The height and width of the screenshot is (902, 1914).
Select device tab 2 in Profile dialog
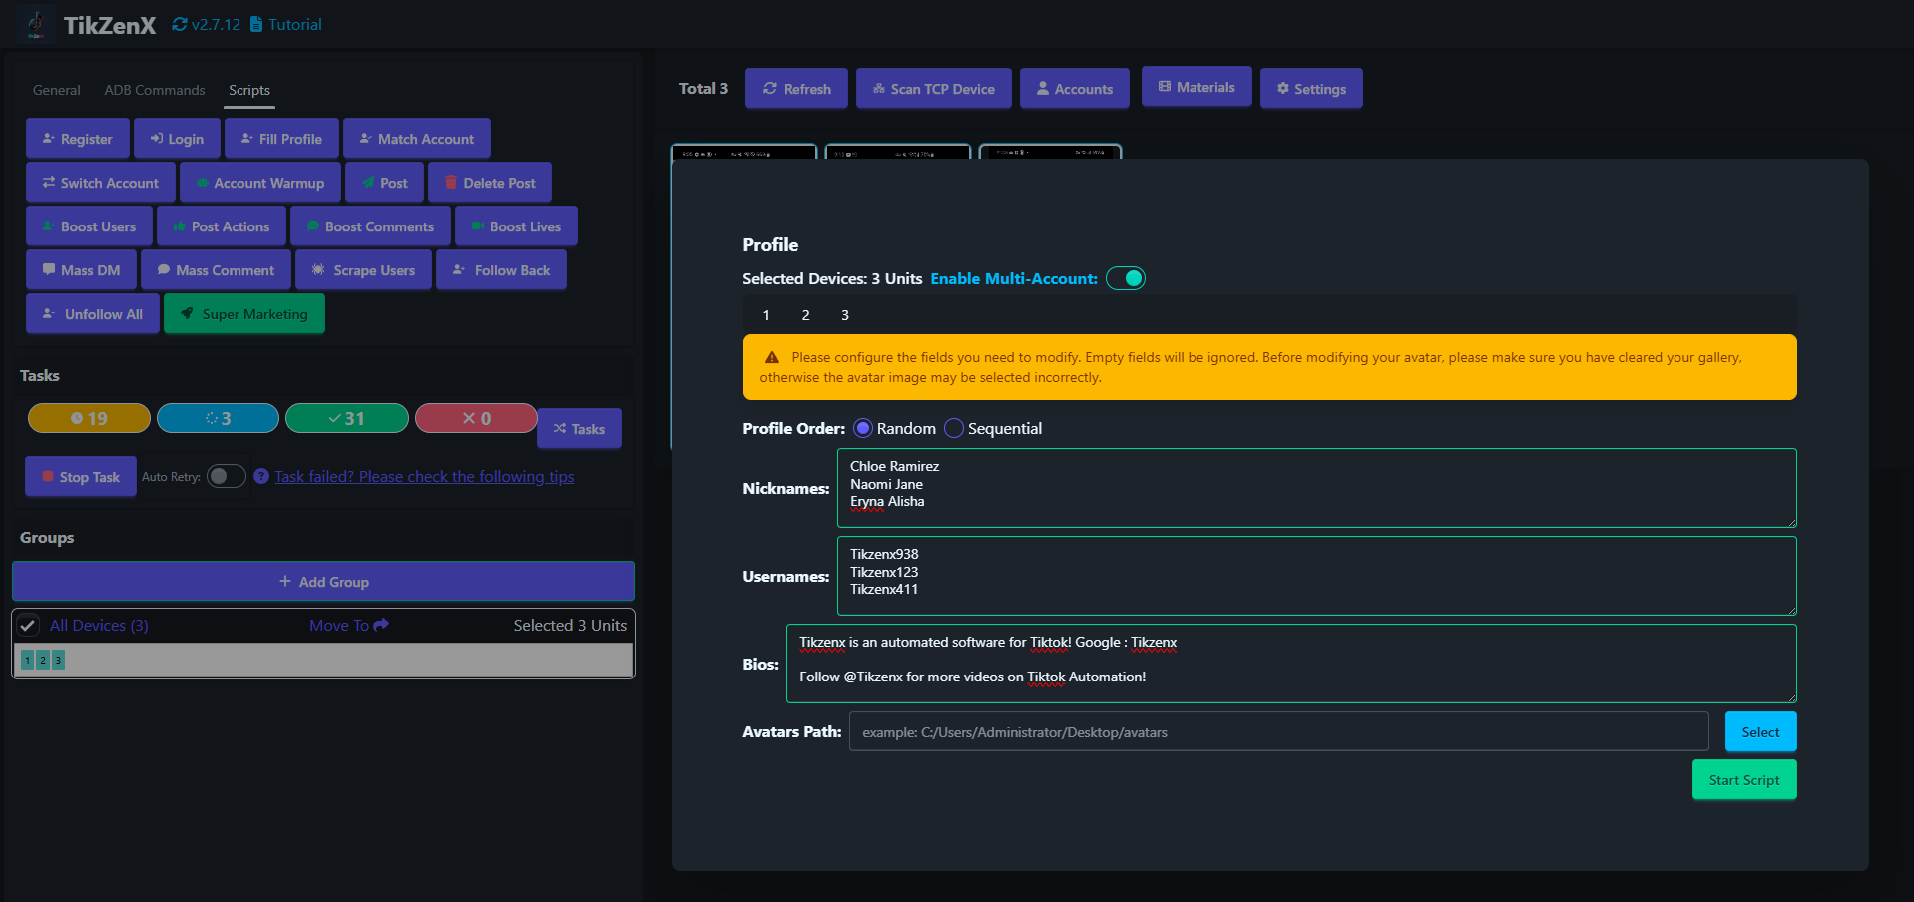805,315
